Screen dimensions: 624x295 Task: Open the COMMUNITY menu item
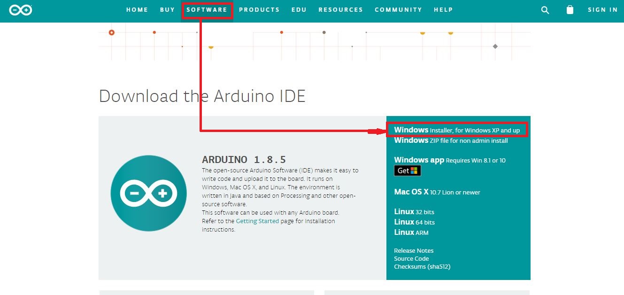(x=398, y=9)
